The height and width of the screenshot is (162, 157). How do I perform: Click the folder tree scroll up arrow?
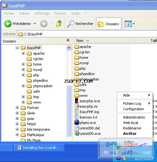pyautogui.click(x=69, y=48)
